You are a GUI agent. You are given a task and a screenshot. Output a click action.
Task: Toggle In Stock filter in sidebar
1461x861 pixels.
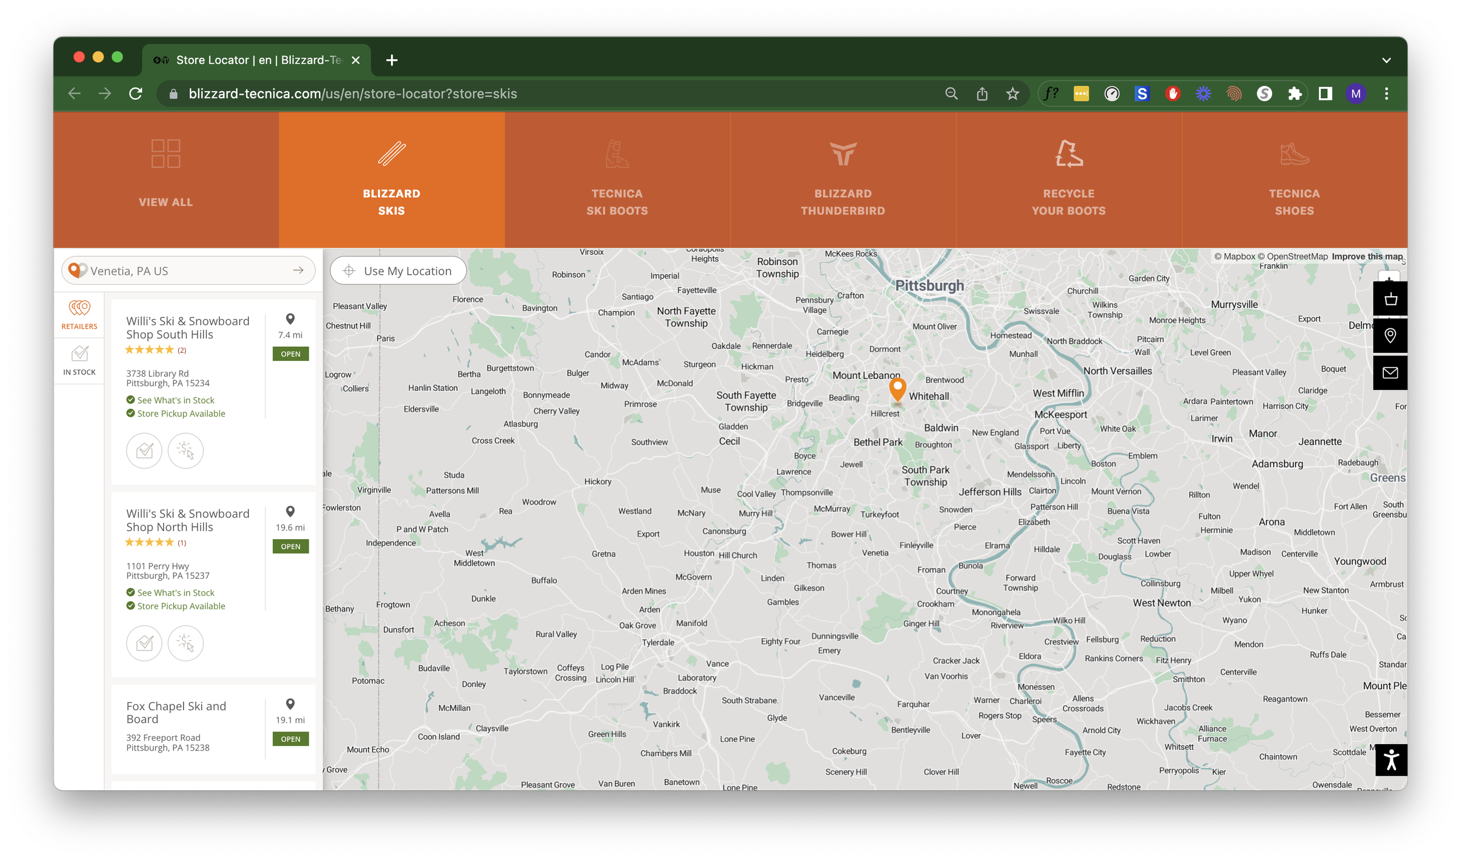pyautogui.click(x=79, y=360)
